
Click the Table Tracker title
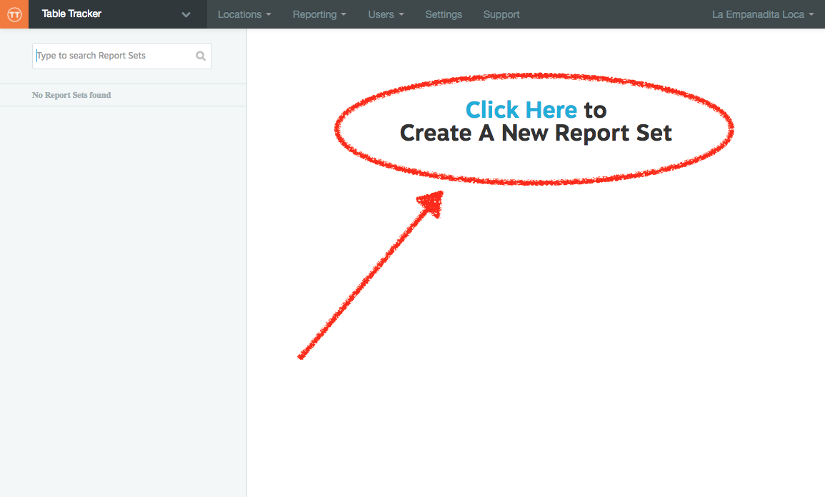click(71, 14)
